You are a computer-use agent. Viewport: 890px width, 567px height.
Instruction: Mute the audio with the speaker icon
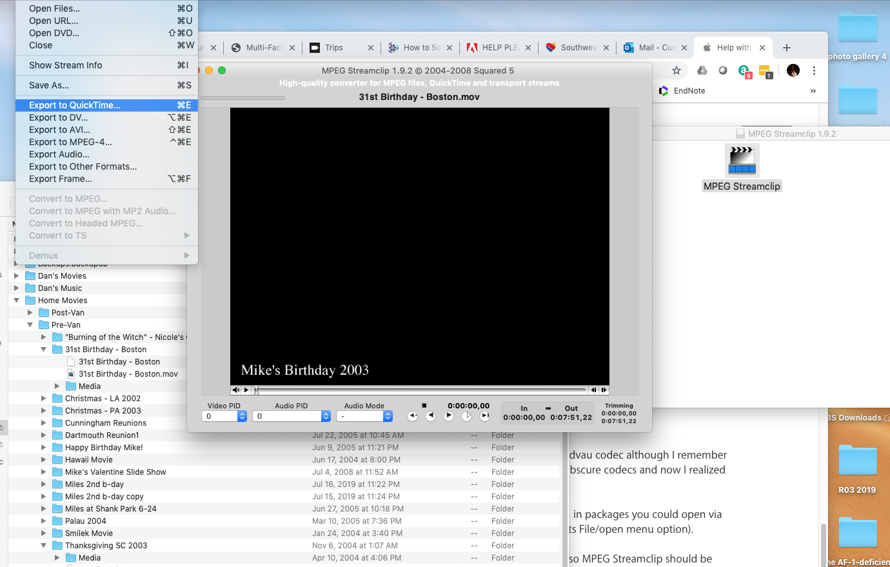(x=236, y=390)
